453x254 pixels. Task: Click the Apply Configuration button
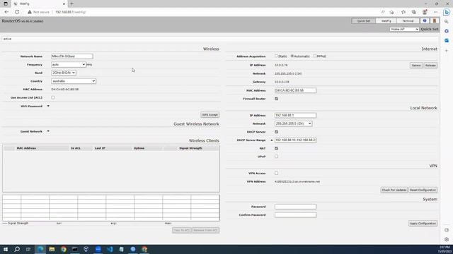point(423,223)
